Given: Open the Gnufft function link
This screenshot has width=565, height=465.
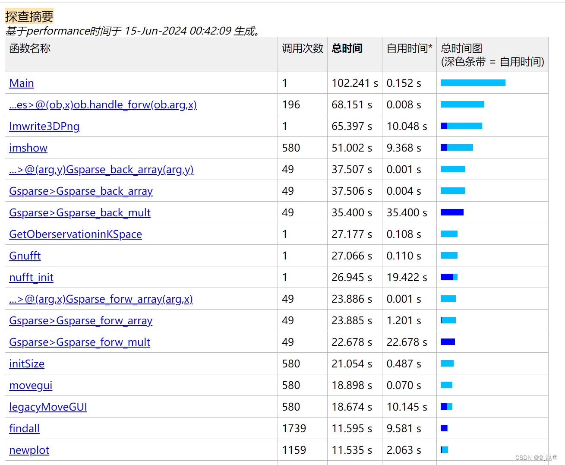Looking at the screenshot, I should point(25,256).
